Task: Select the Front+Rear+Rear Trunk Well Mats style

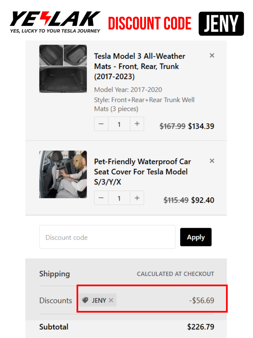Action: pos(144,100)
